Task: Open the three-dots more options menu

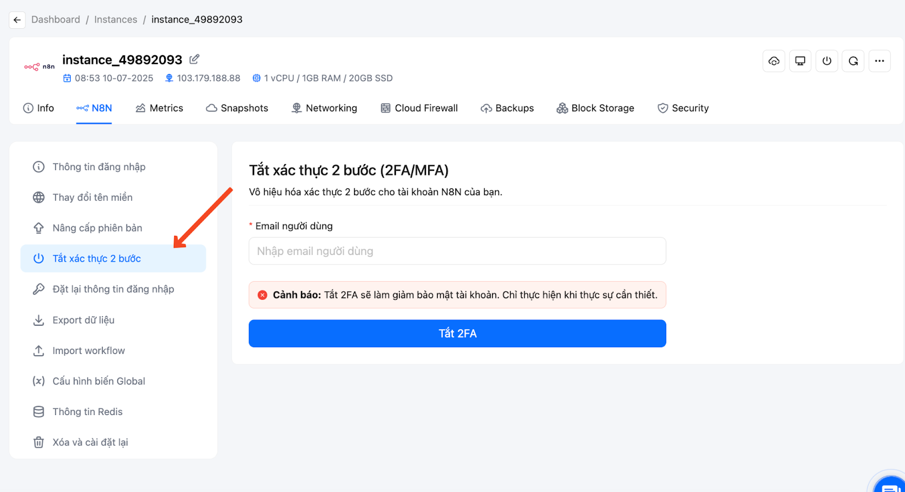Action: click(x=880, y=61)
